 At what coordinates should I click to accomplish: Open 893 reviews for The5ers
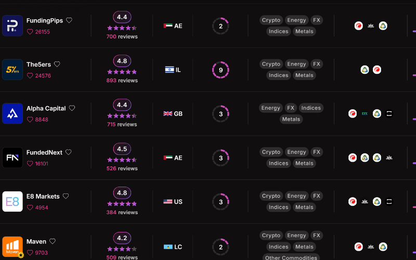click(x=122, y=81)
